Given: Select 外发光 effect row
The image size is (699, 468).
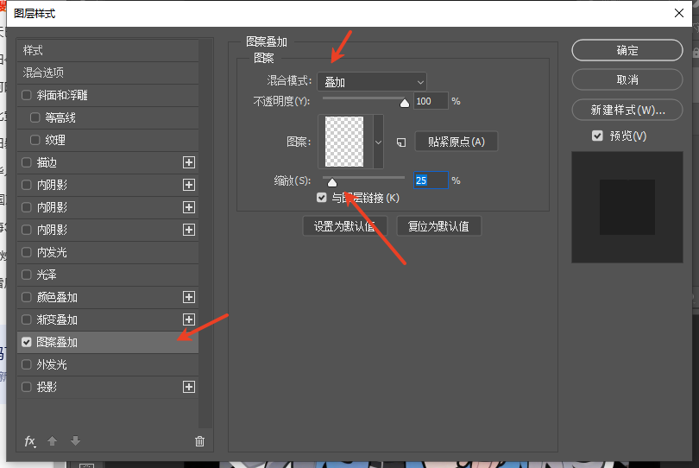Looking at the screenshot, I should click(x=107, y=364).
